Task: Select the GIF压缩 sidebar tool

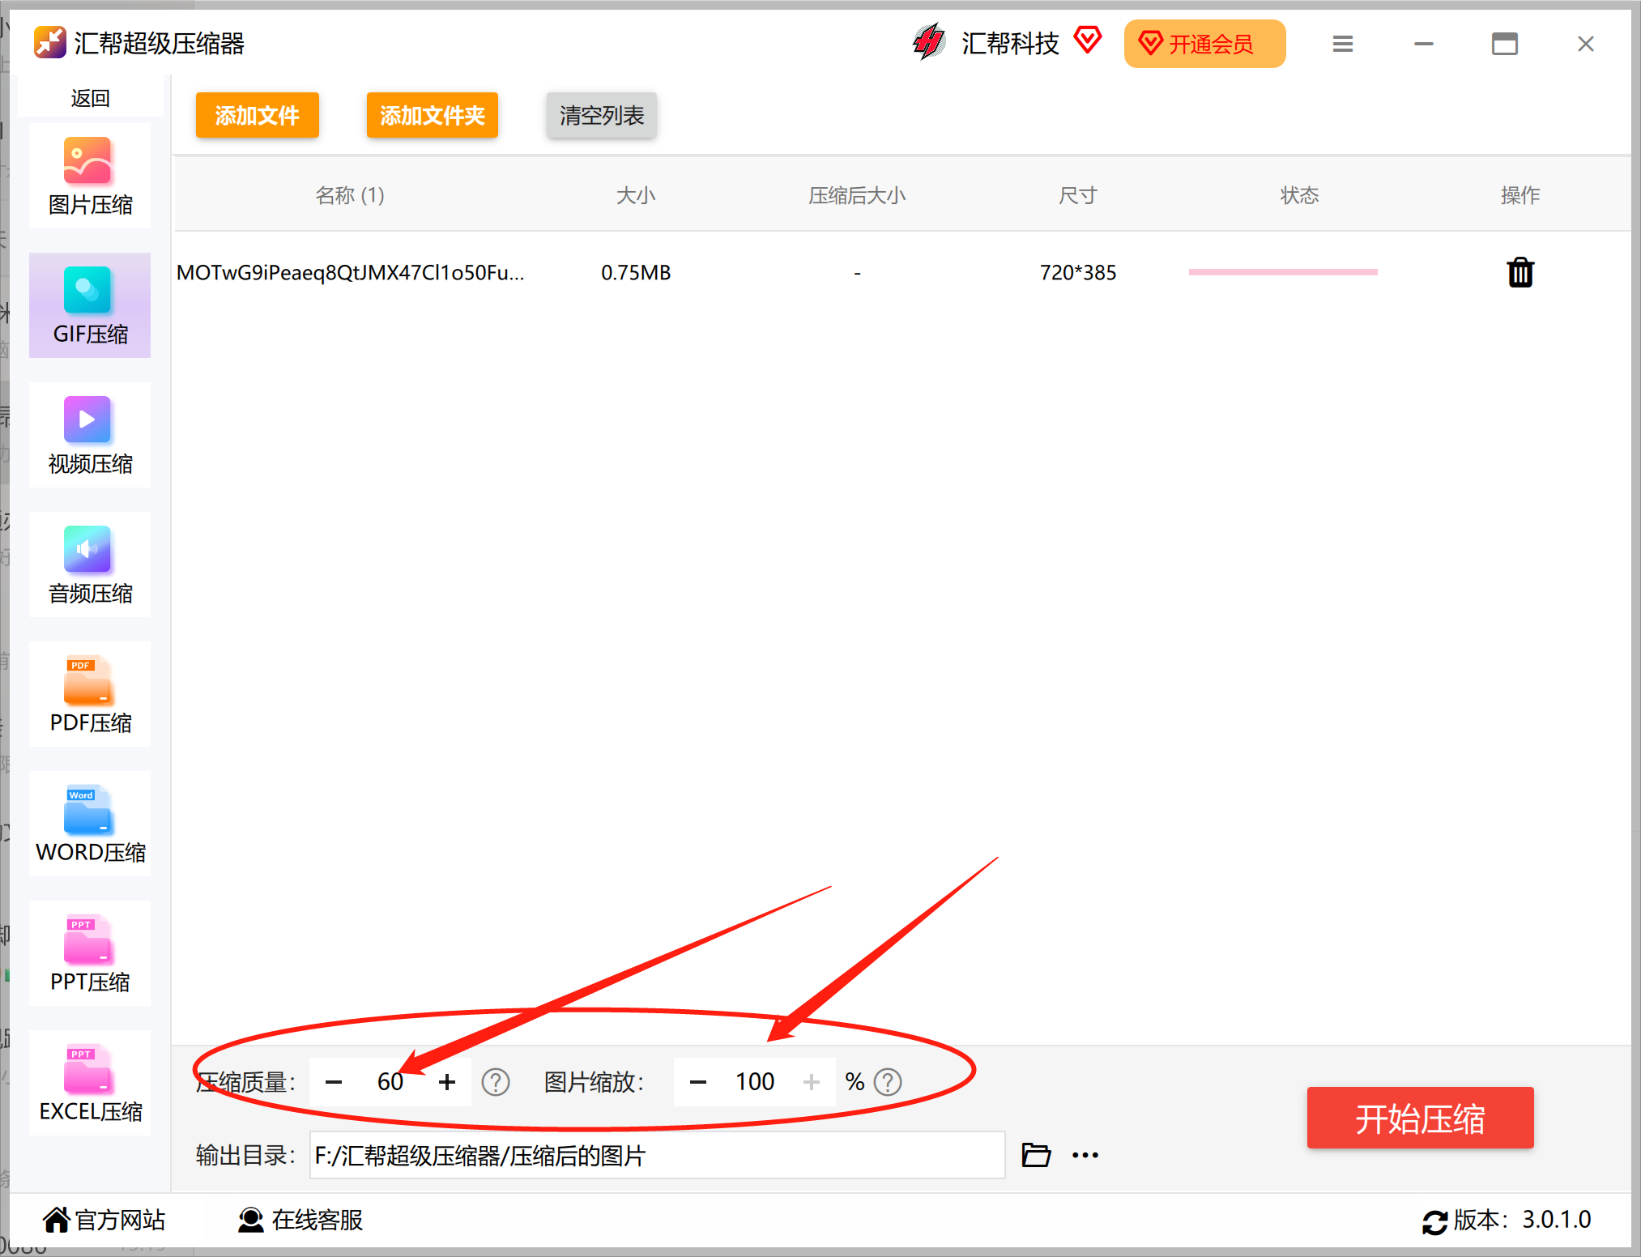Action: pyautogui.click(x=90, y=305)
